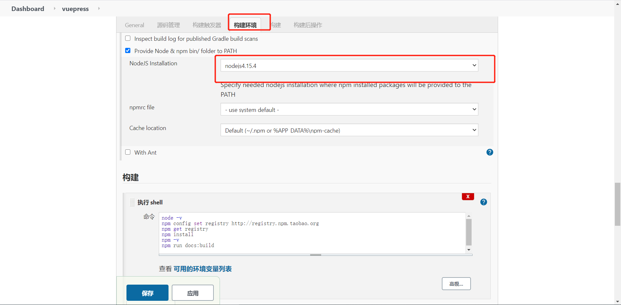Viewport: 621px width, 305px height.
Task: Grab the shell step drag handle
Action: point(132,202)
